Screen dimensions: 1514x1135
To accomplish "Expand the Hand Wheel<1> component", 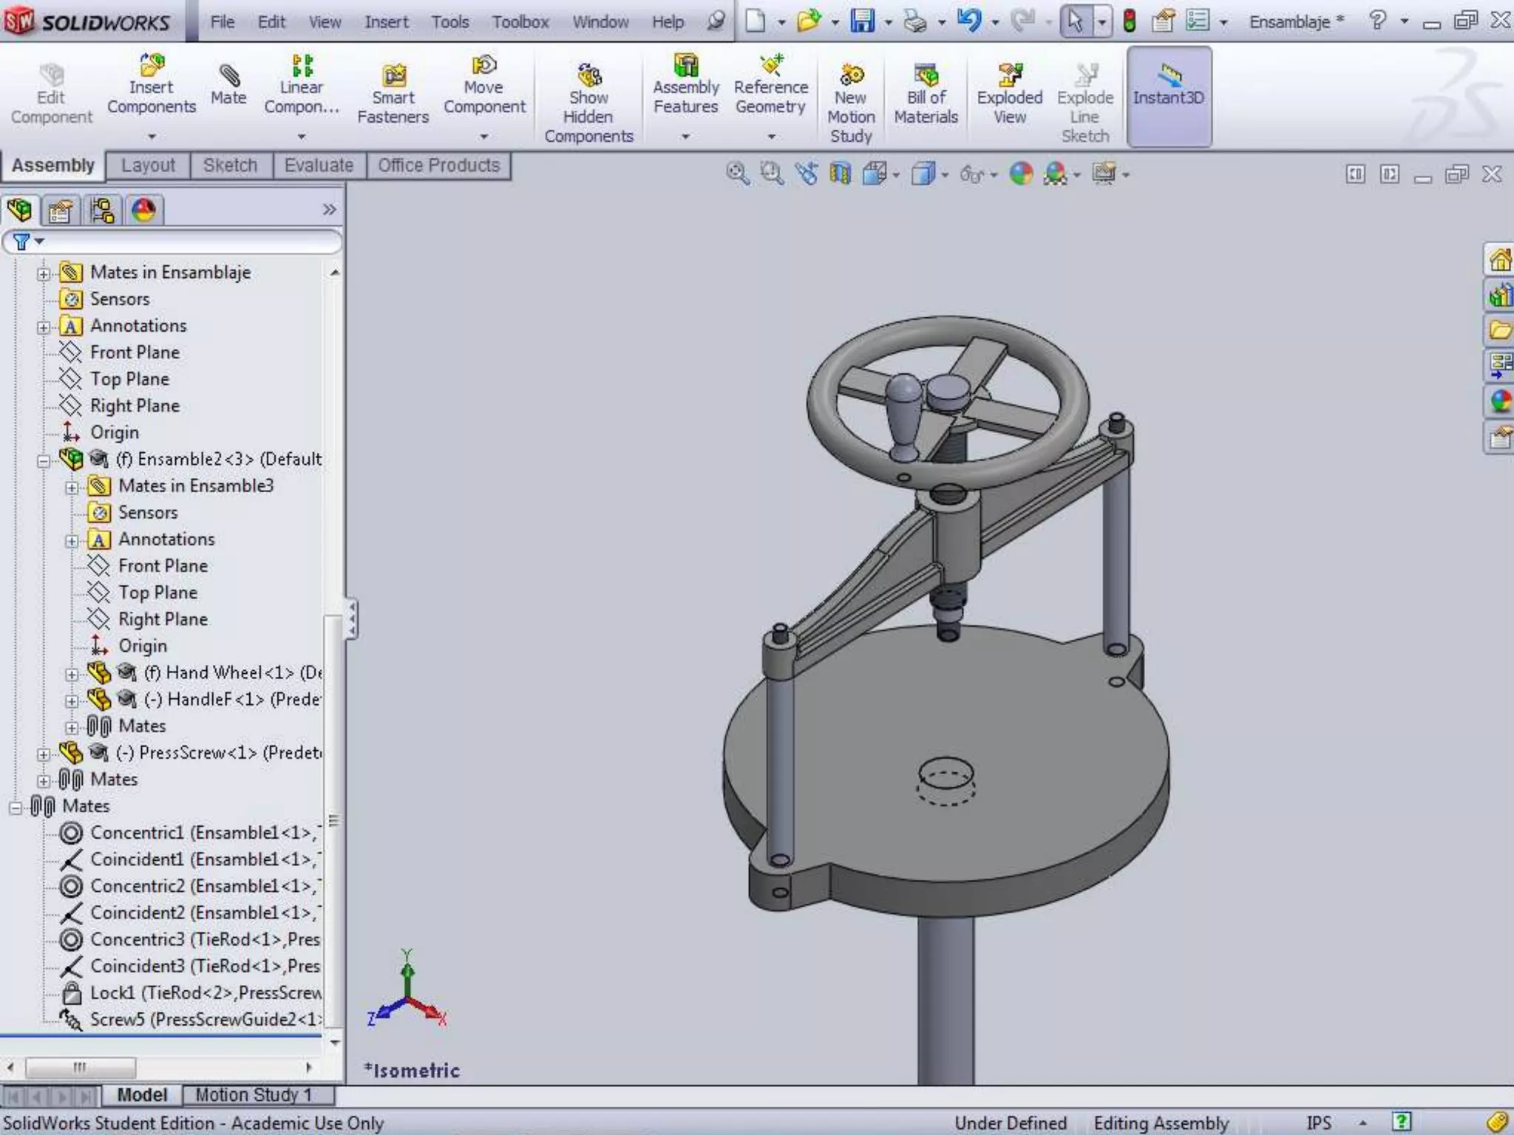I will coord(72,674).
